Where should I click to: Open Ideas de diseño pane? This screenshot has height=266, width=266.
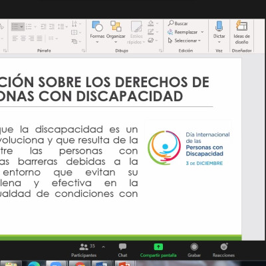[x=241, y=32]
